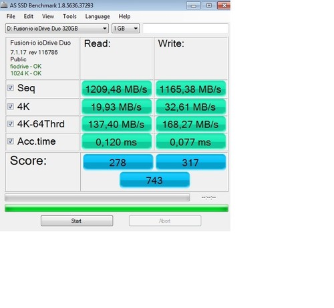Click the 4K-64Thrd read result 137,40 MB/s
The height and width of the screenshot is (308, 334).
tap(116, 124)
